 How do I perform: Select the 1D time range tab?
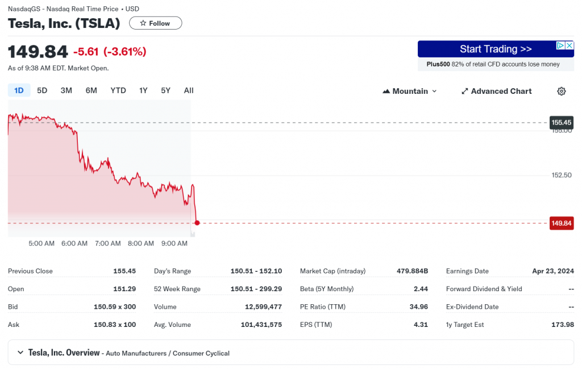tap(19, 90)
